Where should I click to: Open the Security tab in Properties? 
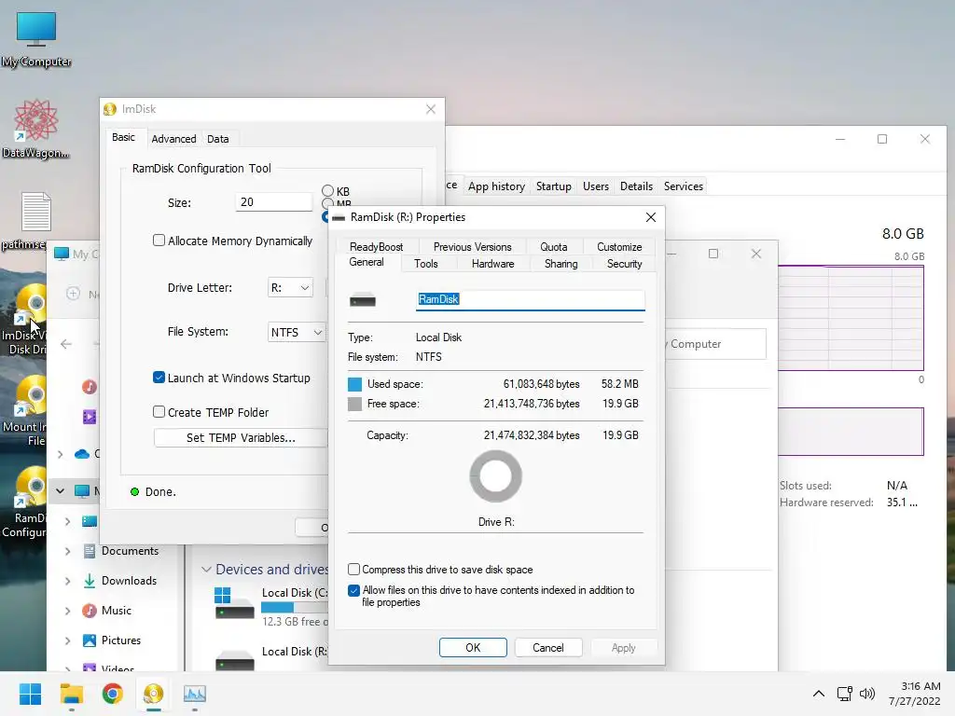[x=624, y=264]
